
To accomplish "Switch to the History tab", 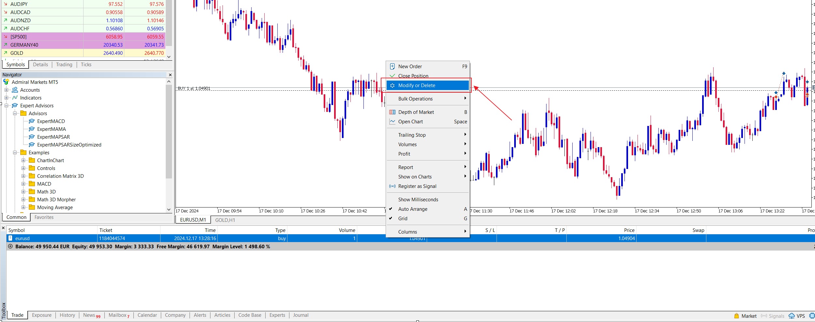I will click(x=68, y=315).
